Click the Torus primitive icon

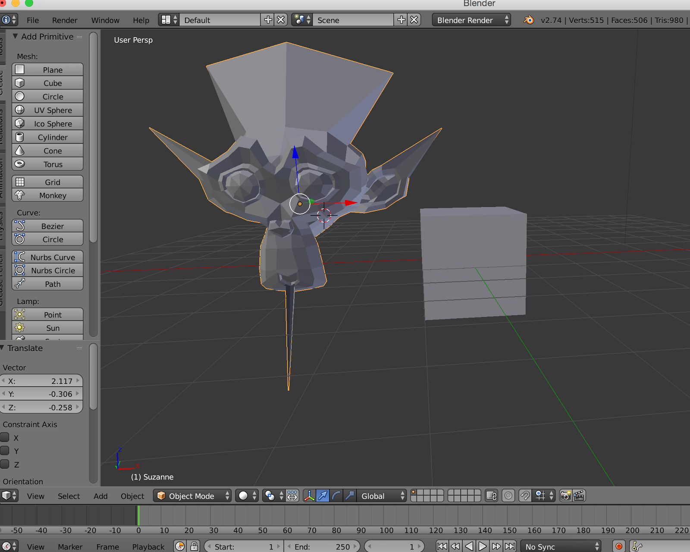coord(20,164)
